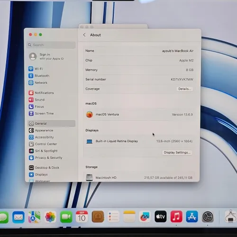Click the storage available text
This screenshot has width=237, height=237.
(x=168, y=178)
